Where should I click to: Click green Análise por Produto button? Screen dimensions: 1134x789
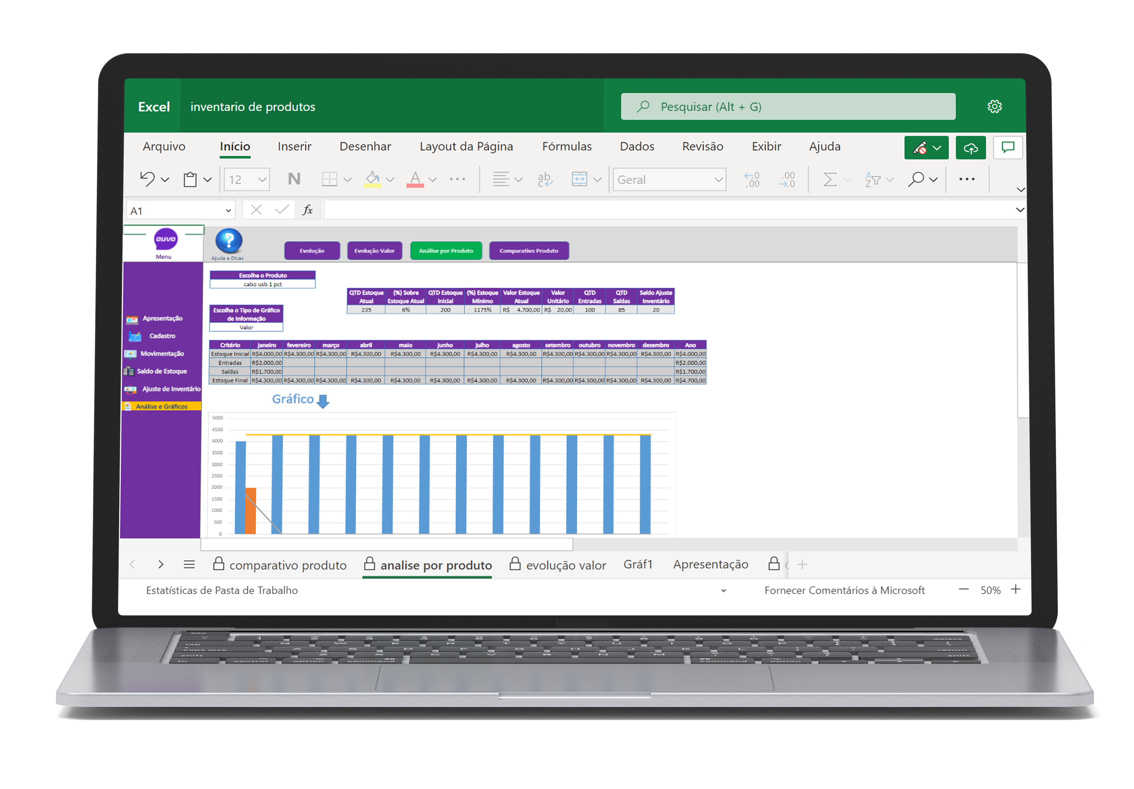click(446, 251)
